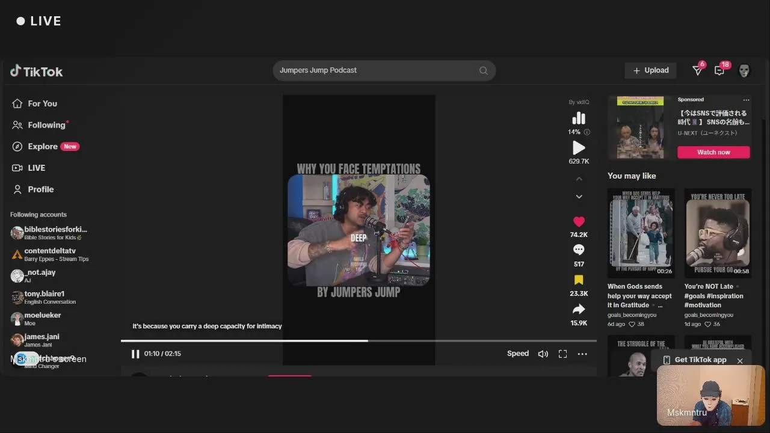This screenshot has width=770, height=433.
Task: Share the video with arrow icon
Action: pyautogui.click(x=579, y=309)
